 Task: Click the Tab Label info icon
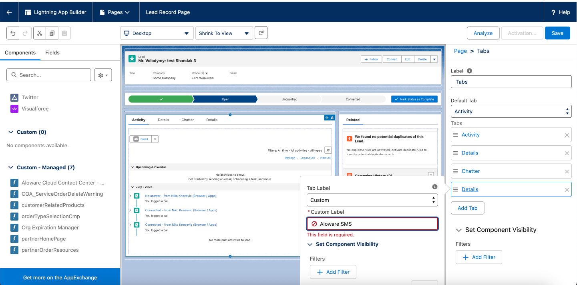pos(435,187)
